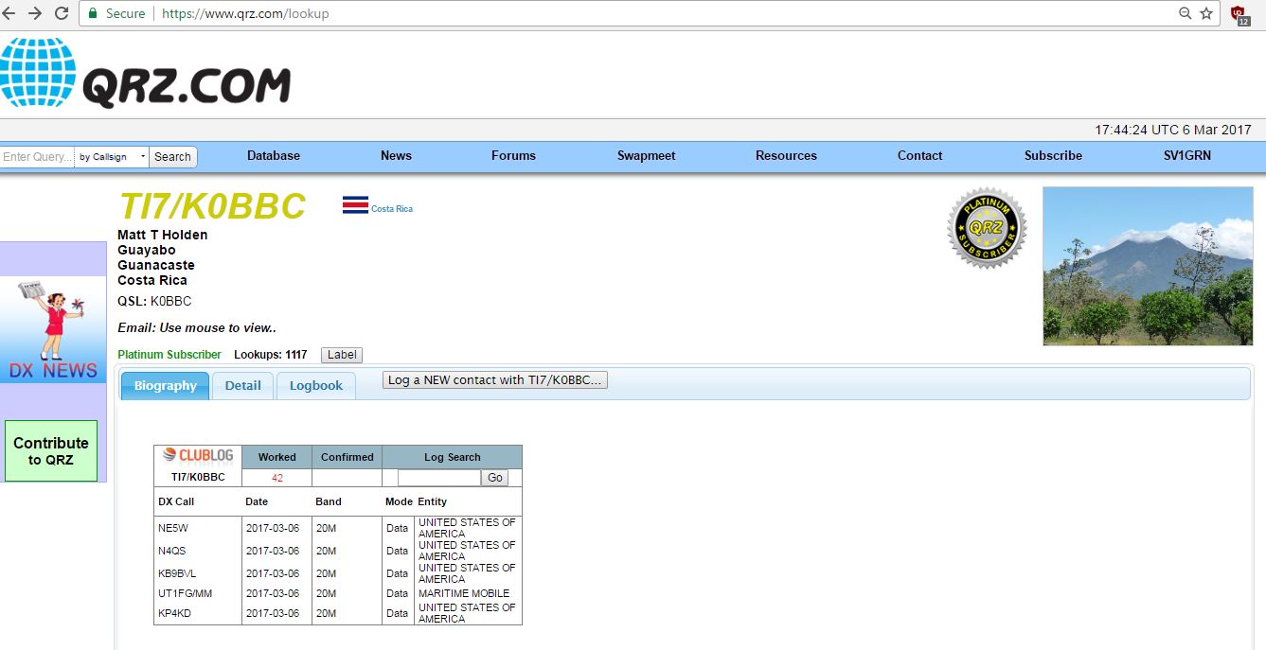
Task: Switch to the Biography tab
Action: [165, 386]
